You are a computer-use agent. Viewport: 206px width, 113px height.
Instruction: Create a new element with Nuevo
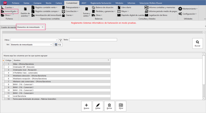pyautogui.click(x=86, y=106)
